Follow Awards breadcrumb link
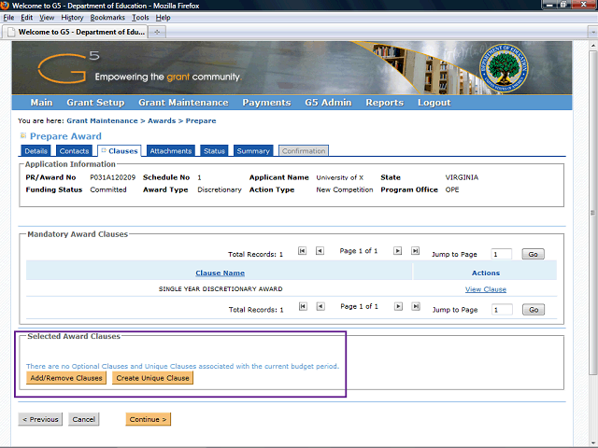 click(x=162, y=120)
